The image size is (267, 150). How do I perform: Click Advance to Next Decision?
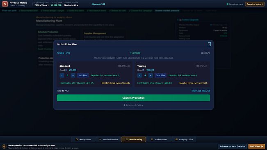click(233, 146)
